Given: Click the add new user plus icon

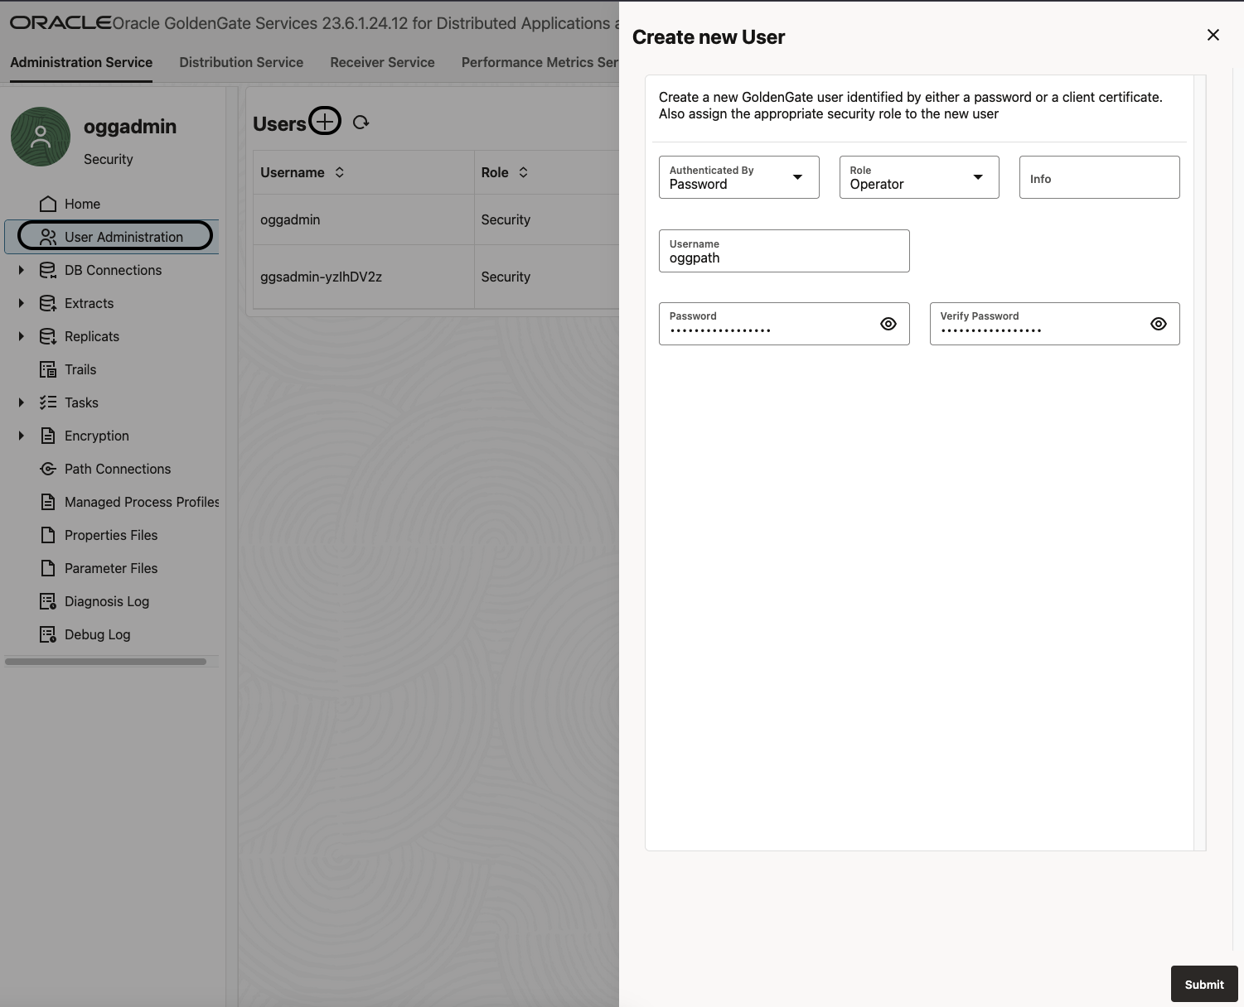Looking at the screenshot, I should tap(325, 121).
